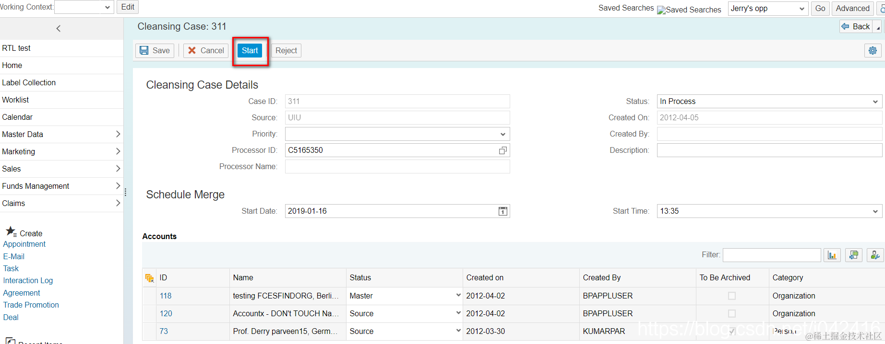Go to Home in the navigation menu
This screenshot has width=885, height=344.
pos(12,65)
